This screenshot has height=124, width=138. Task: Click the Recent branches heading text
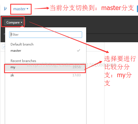click(23, 61)
